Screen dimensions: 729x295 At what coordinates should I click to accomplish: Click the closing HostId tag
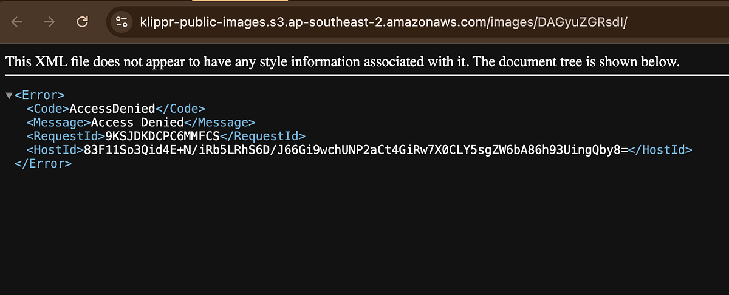point(660,149)
